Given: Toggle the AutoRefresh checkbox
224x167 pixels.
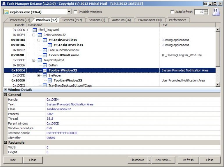Looking at the screenshot, I should tap(173, 12).
